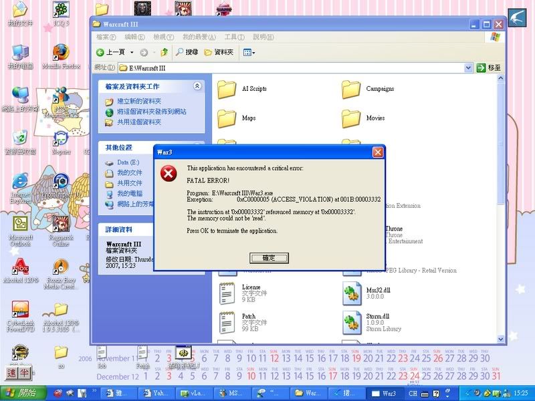
Task: Launch Mozilla Firefox from the desktop
Action: 61,54
